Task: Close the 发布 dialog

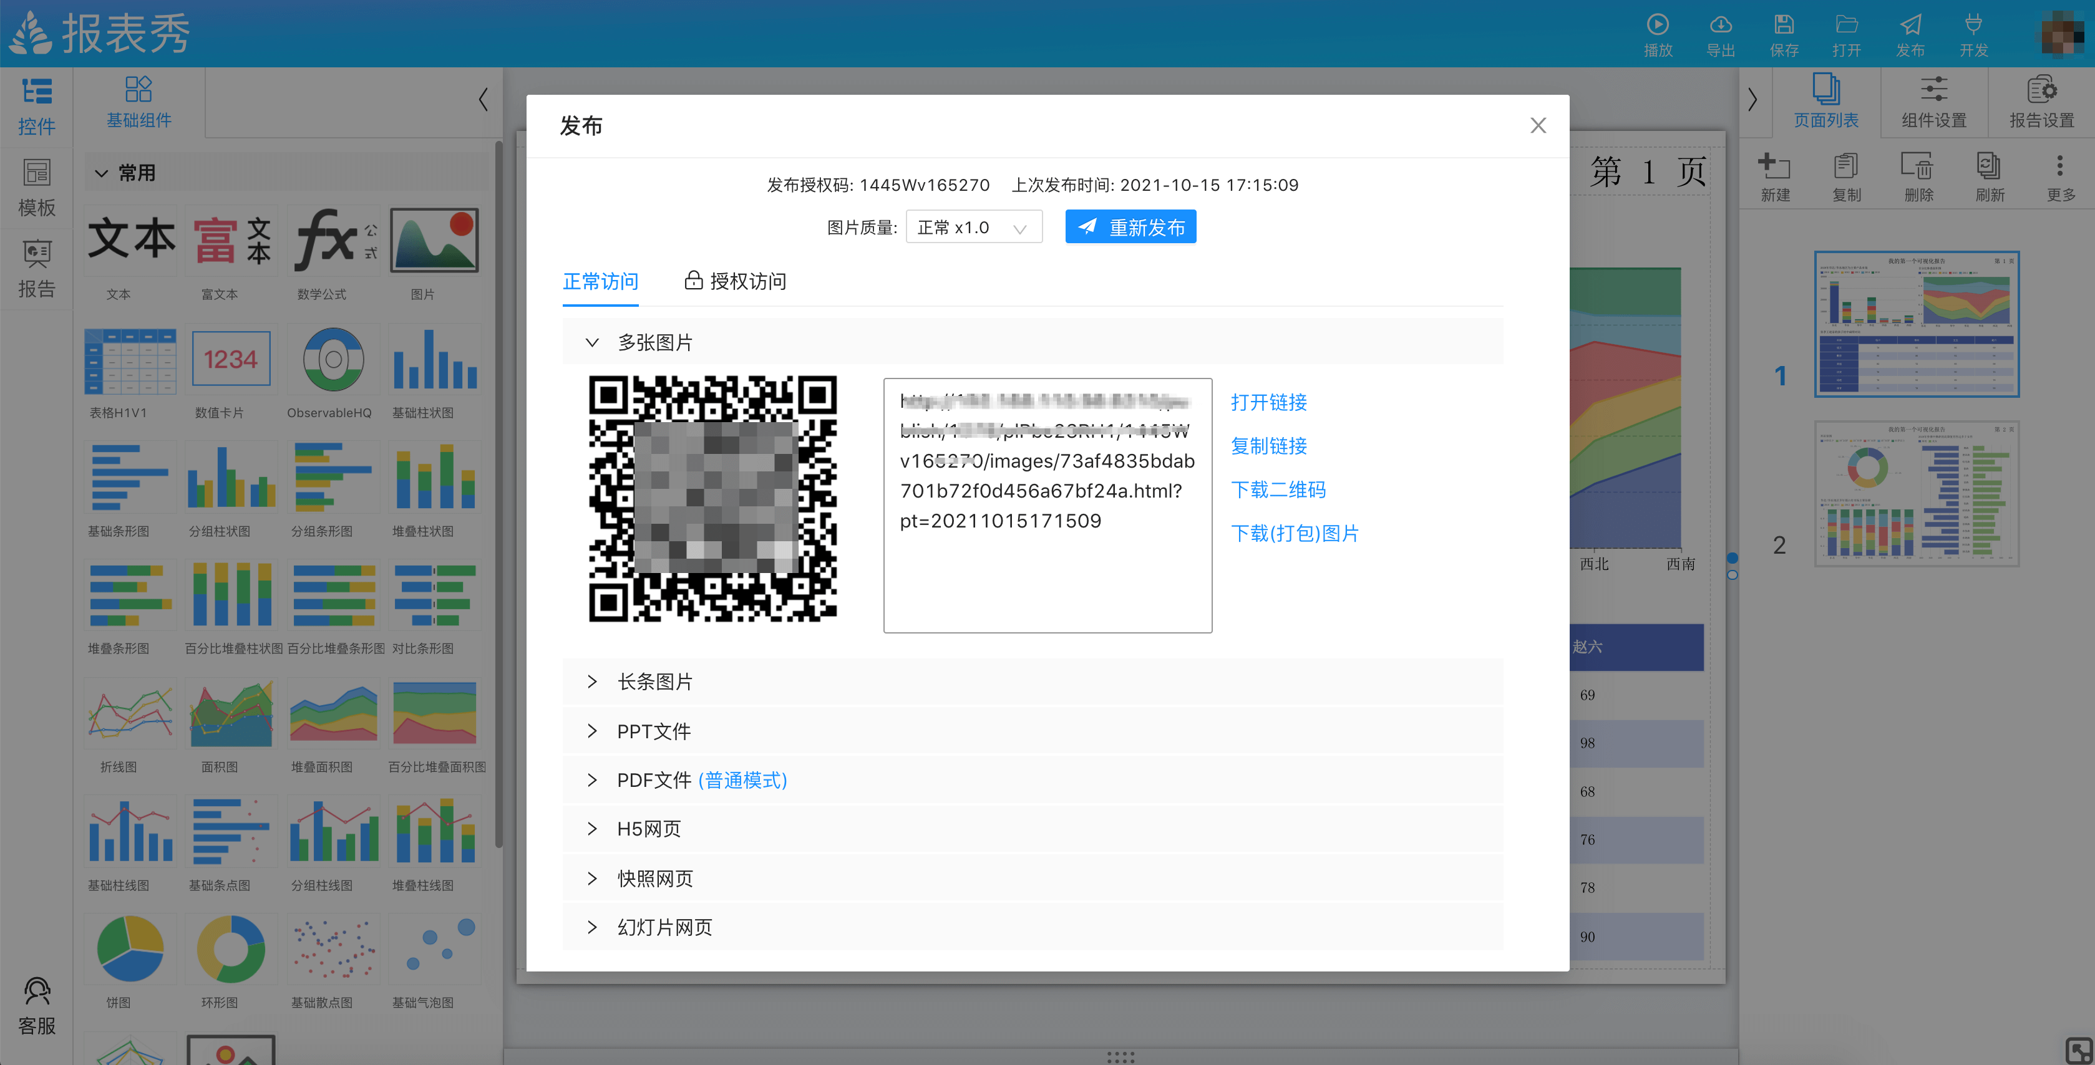Action: tap(1538, 125)
